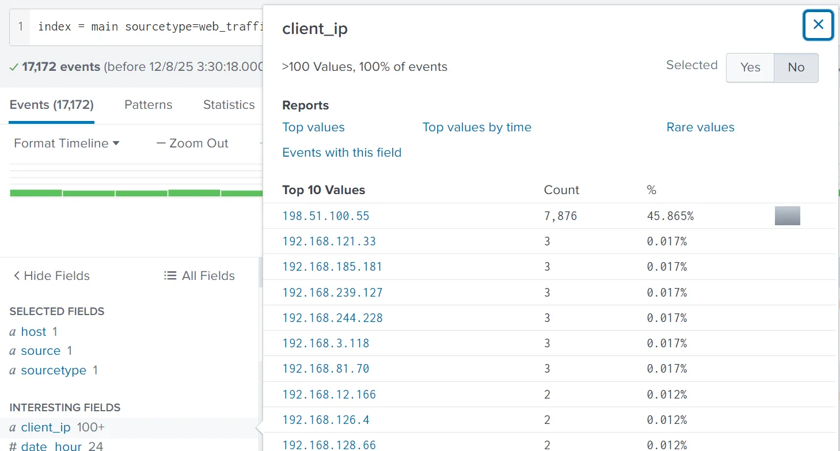Click the 198.51.100.55 percentage bar
Viewport: 840px width, 451px height.
(787, 216)
